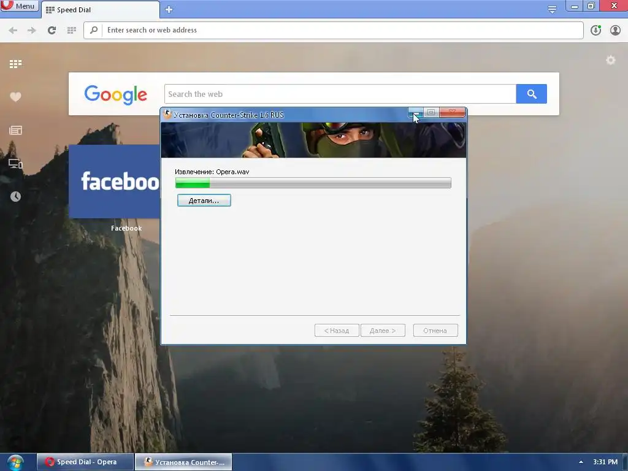Open Speed Dial in the sidebar
628x471 pixels.
click(15, 64)
